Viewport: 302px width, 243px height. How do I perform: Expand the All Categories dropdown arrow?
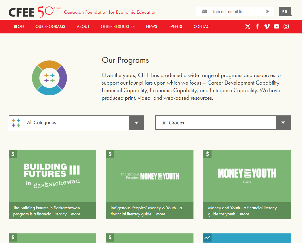(x=136, y=123)
